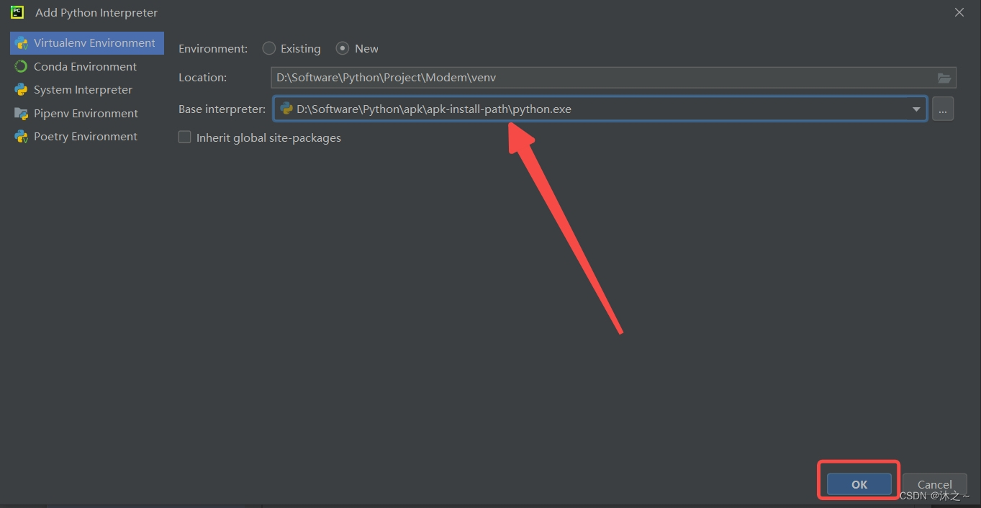
Task: Click the 'Add Python Interpreter' title text
Action: pos(96,12)
